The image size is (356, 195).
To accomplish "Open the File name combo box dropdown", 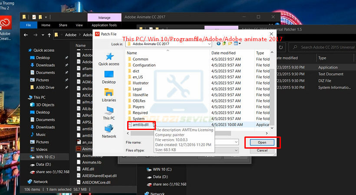I will pyautogui.click(x=236, y=142).
